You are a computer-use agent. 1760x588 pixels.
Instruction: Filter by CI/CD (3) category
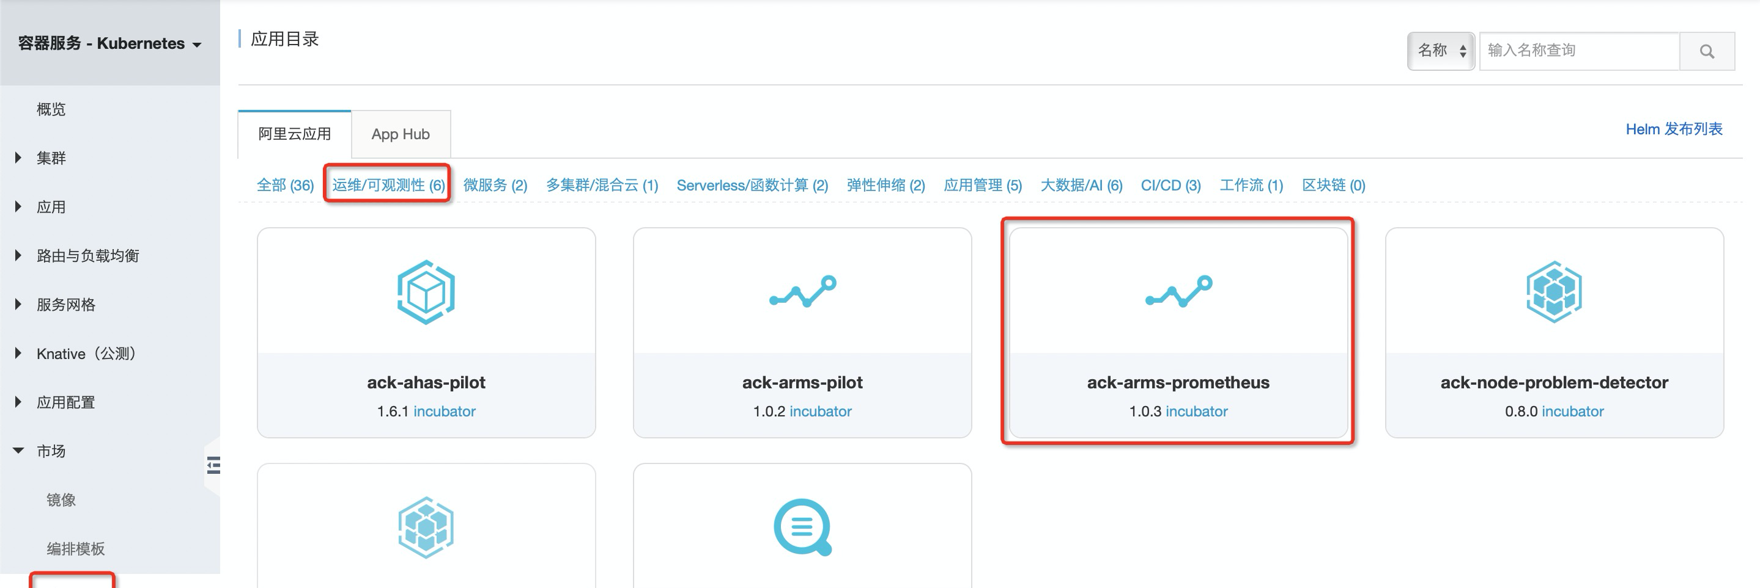click(x=1170, y=185)
